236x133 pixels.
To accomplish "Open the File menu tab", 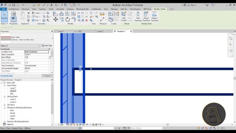I will pos(3,9).
